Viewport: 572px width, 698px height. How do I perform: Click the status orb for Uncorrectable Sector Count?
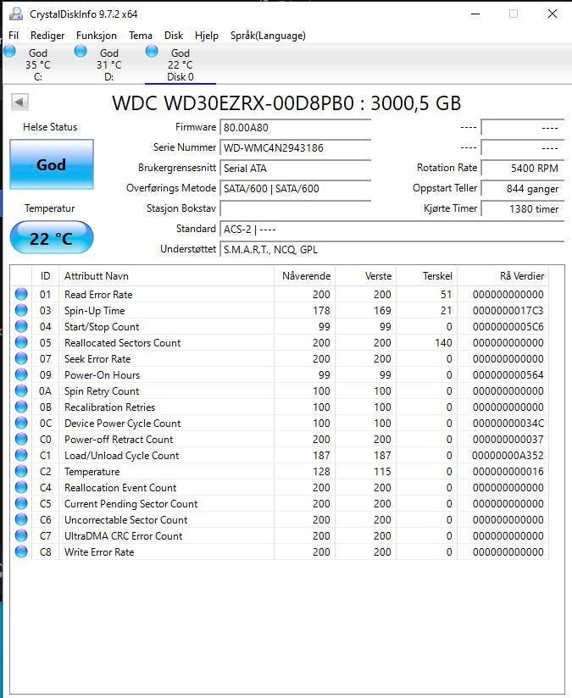21,519
